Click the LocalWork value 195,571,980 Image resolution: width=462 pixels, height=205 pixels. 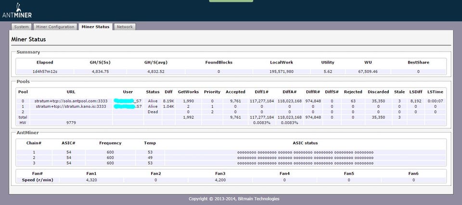click(282, 71)
